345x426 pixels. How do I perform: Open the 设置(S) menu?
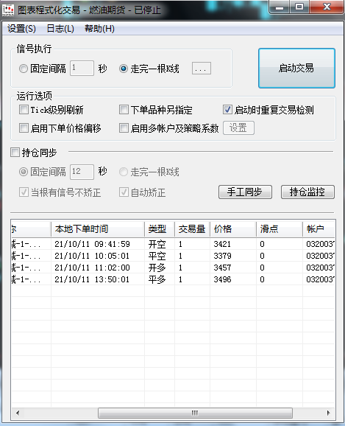pyautogui.click(x=21, y=29)
